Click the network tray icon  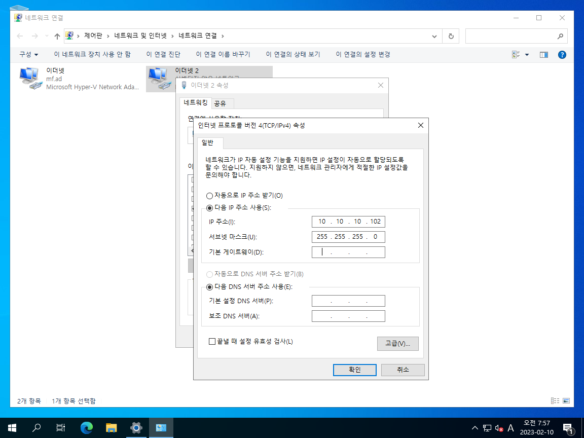tap(487, 428)
